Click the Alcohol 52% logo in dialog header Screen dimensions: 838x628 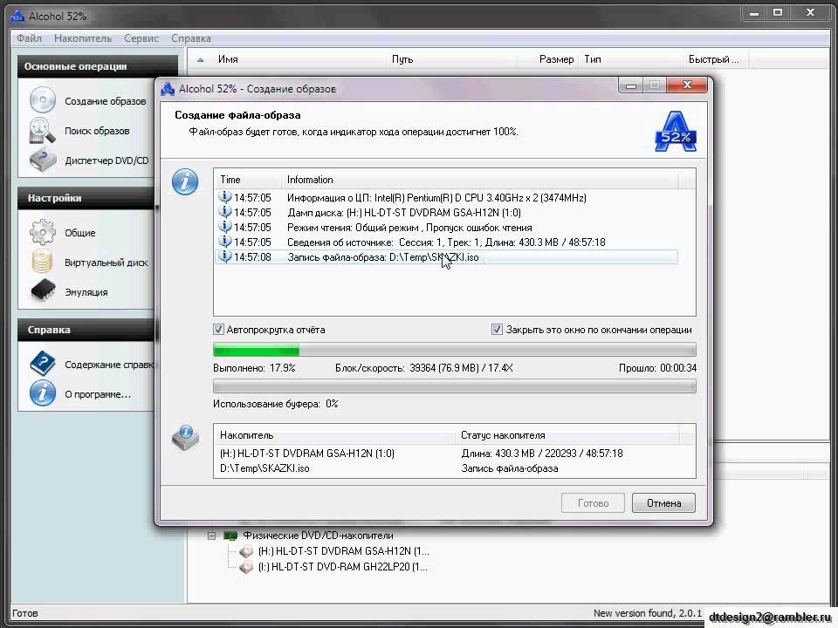(676, 132)
